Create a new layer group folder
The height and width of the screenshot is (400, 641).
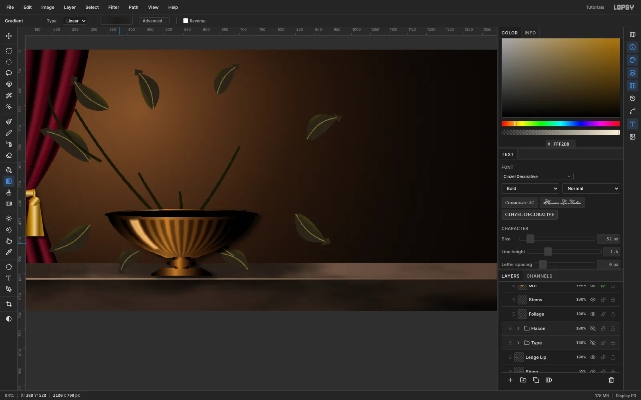tap(523, 380)
